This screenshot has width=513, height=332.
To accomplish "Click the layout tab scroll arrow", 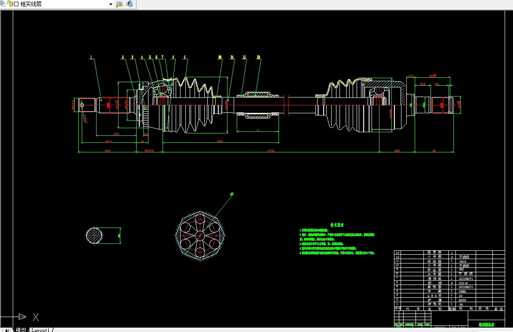I will coord(7,330).
